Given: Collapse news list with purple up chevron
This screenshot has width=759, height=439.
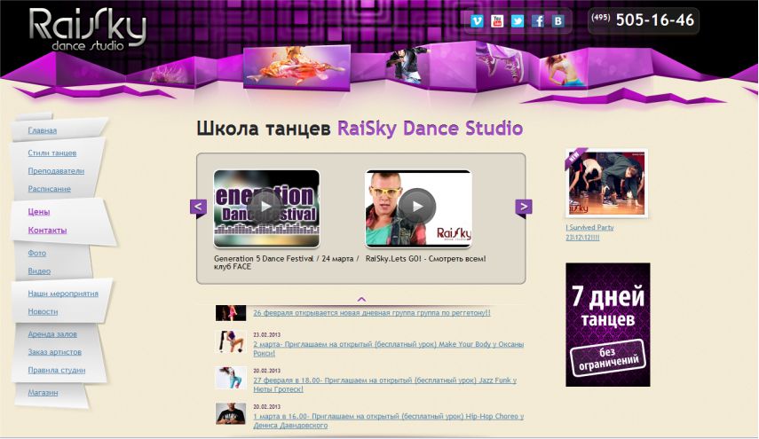Looking at the screenshot, I should point(361,299).
